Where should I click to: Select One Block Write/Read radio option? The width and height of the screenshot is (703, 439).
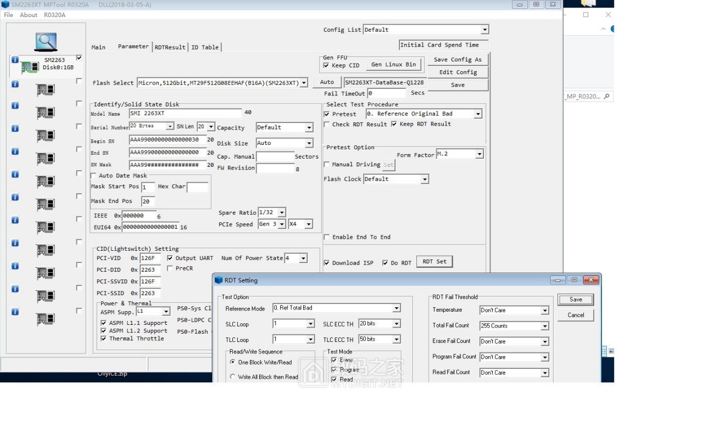[x=233, y=362]
